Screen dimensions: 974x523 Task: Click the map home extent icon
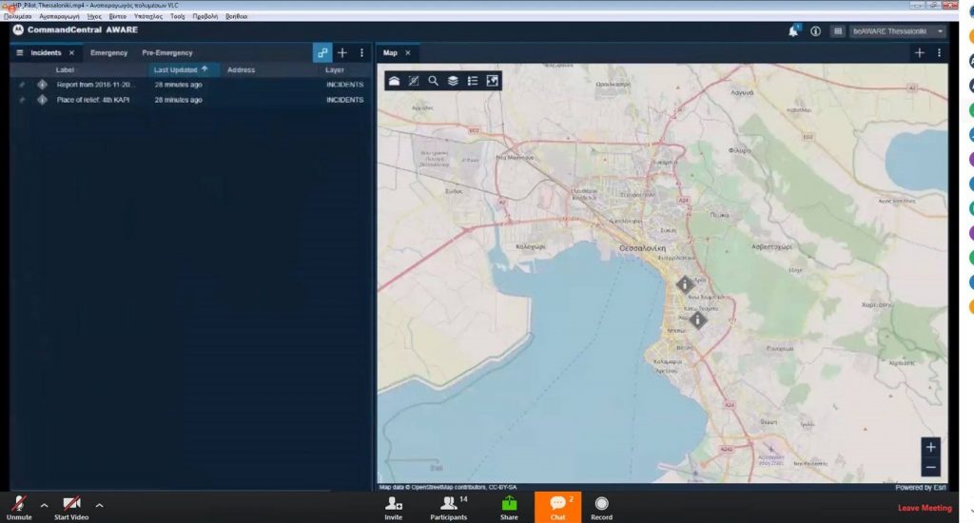pyautogui.click(x=394, y=81)
